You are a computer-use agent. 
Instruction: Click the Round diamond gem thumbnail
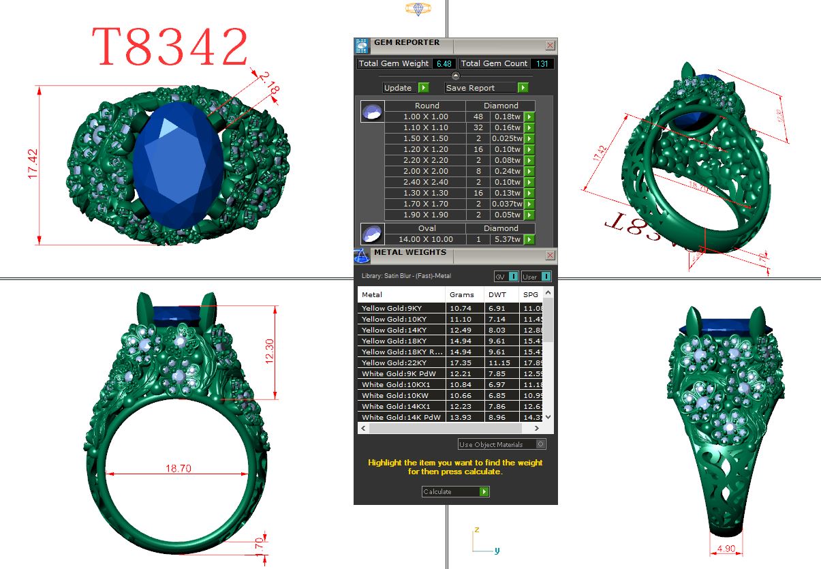(372, 112)
